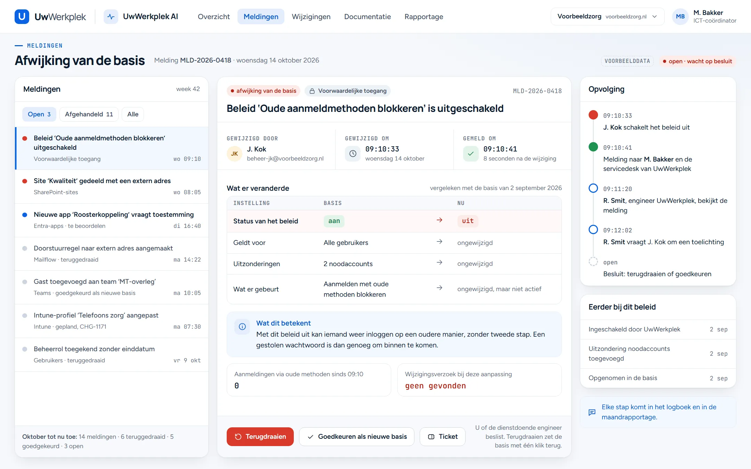Select the Meldingen menu item
This screenshot has height=469, width=751.
pos(261,17)
